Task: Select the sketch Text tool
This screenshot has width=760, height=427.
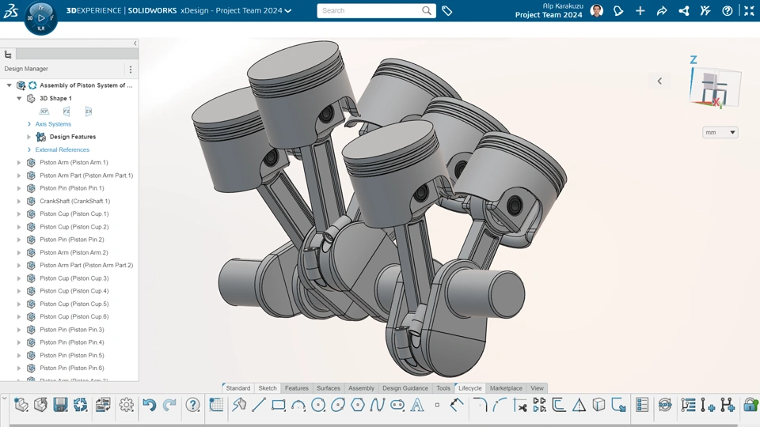Action: (417, 405)
